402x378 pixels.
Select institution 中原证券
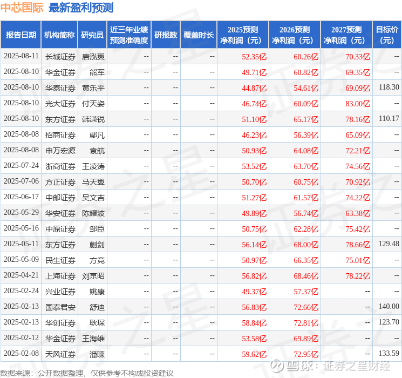pos(60,228)
